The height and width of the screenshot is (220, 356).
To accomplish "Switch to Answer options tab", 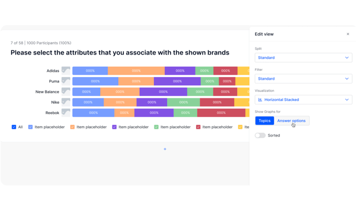I will (x=291, y=121).
